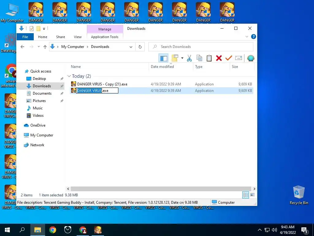Click the rename toolbar icon

pyautogui.click(x=239, y=58)
